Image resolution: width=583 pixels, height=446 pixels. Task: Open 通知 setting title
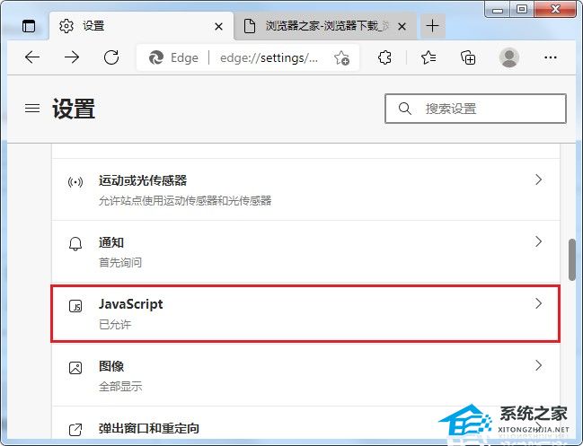tap(111, 242)
